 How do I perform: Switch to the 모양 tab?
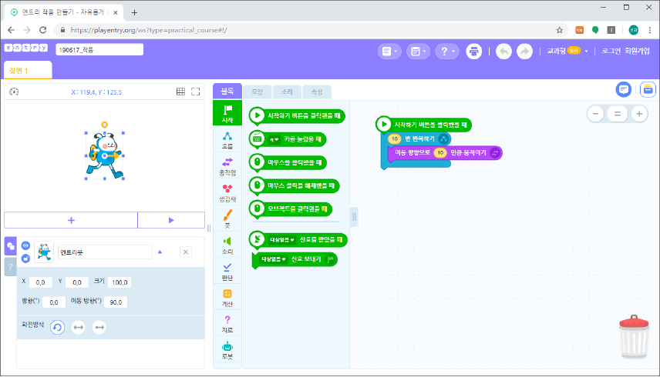(x=257, y=92)
